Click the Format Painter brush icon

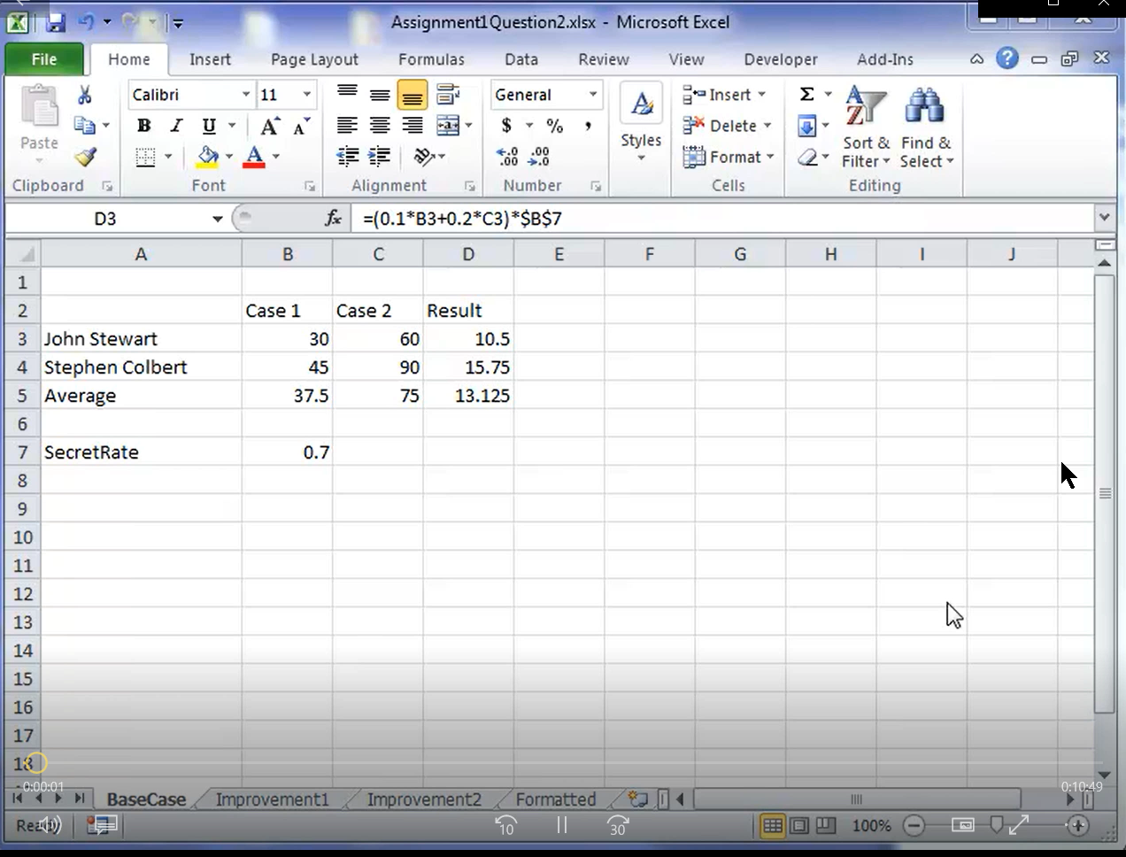85,157
